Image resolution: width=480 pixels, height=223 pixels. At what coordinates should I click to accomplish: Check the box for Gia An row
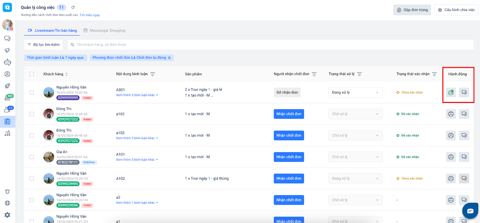coord(32,157)
